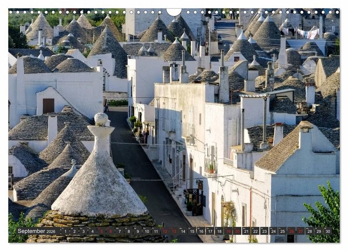Choose day 14 in the calendar strip

pos(183,231)
